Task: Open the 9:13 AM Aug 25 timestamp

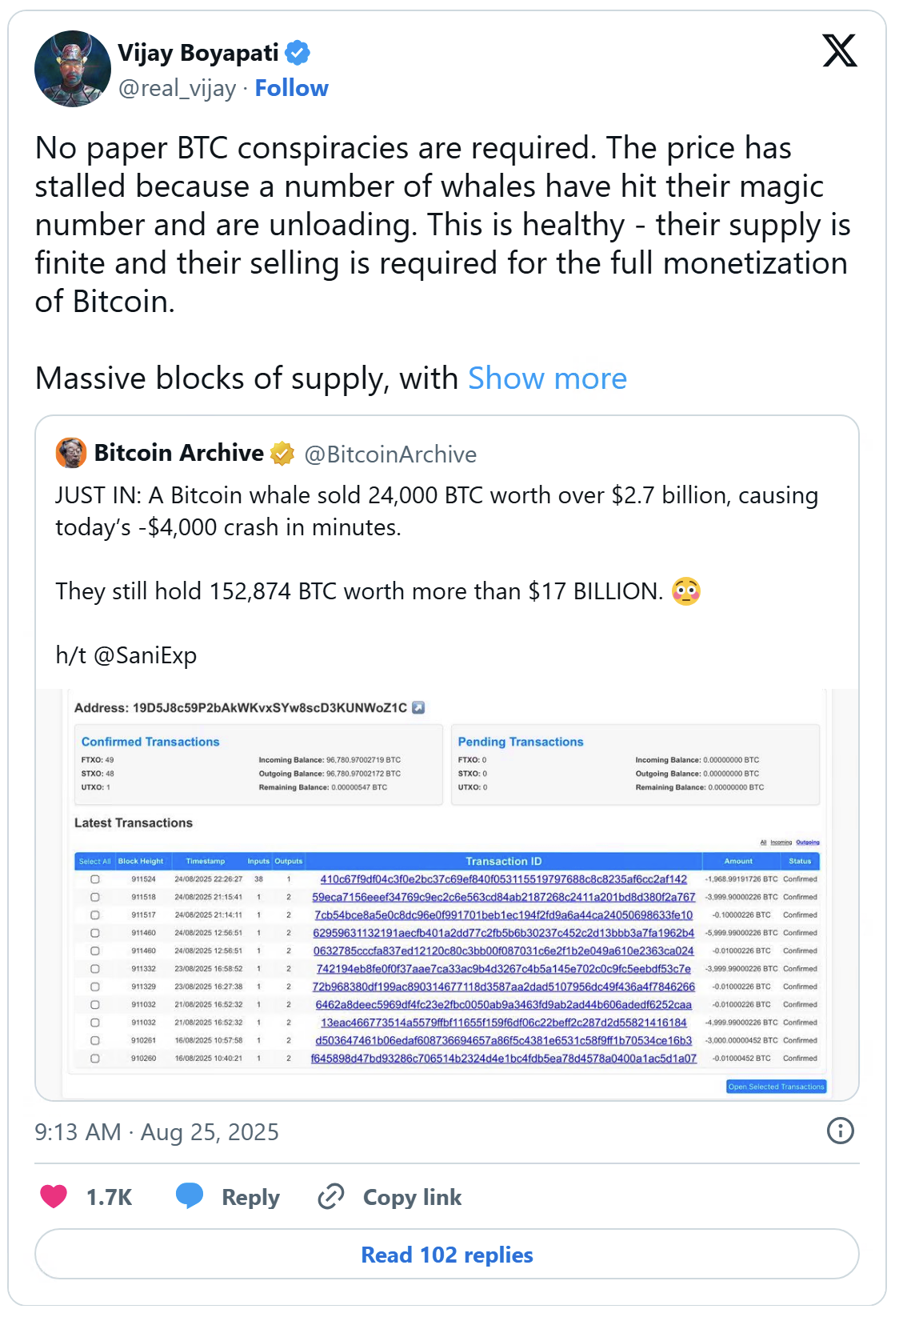Action: (157, 1132)
